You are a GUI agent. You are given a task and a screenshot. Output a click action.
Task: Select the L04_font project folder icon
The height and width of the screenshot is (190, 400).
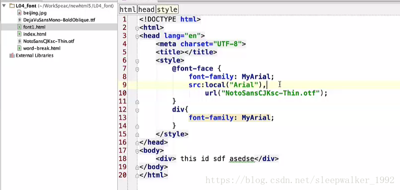click(x=12, y=5)
